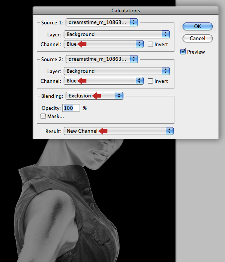Cancel the Calculations dialog

197,39
